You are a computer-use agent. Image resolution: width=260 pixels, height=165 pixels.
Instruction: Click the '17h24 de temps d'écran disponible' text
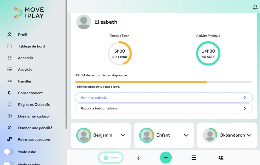pyautogui.click(x=101, y=75)
